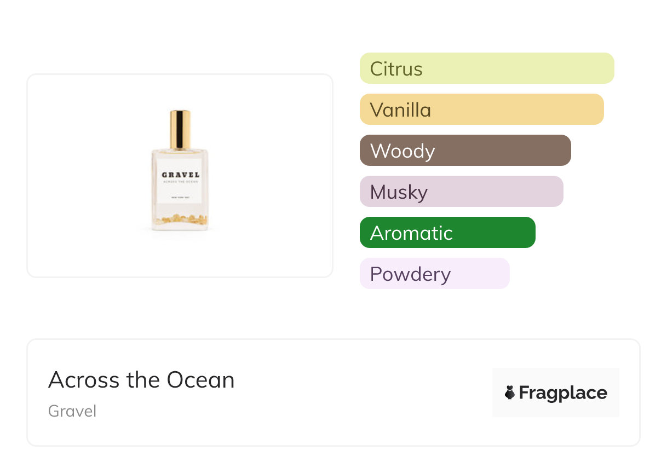Select the green Citrus accord bar
The width and height of the screenshot is (667, 473).
coord(486,68)
